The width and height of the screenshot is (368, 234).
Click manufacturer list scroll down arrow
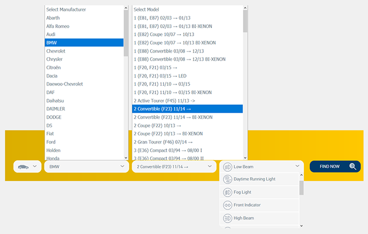click(x=126, y=158)
